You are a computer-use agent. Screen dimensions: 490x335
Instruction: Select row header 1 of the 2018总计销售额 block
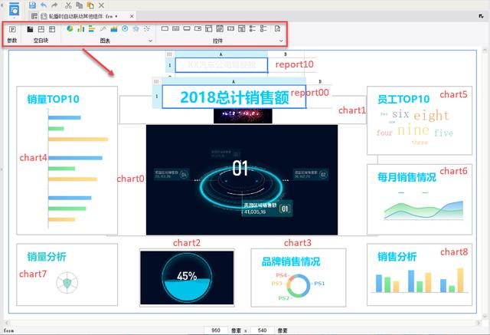pos(157,97)
